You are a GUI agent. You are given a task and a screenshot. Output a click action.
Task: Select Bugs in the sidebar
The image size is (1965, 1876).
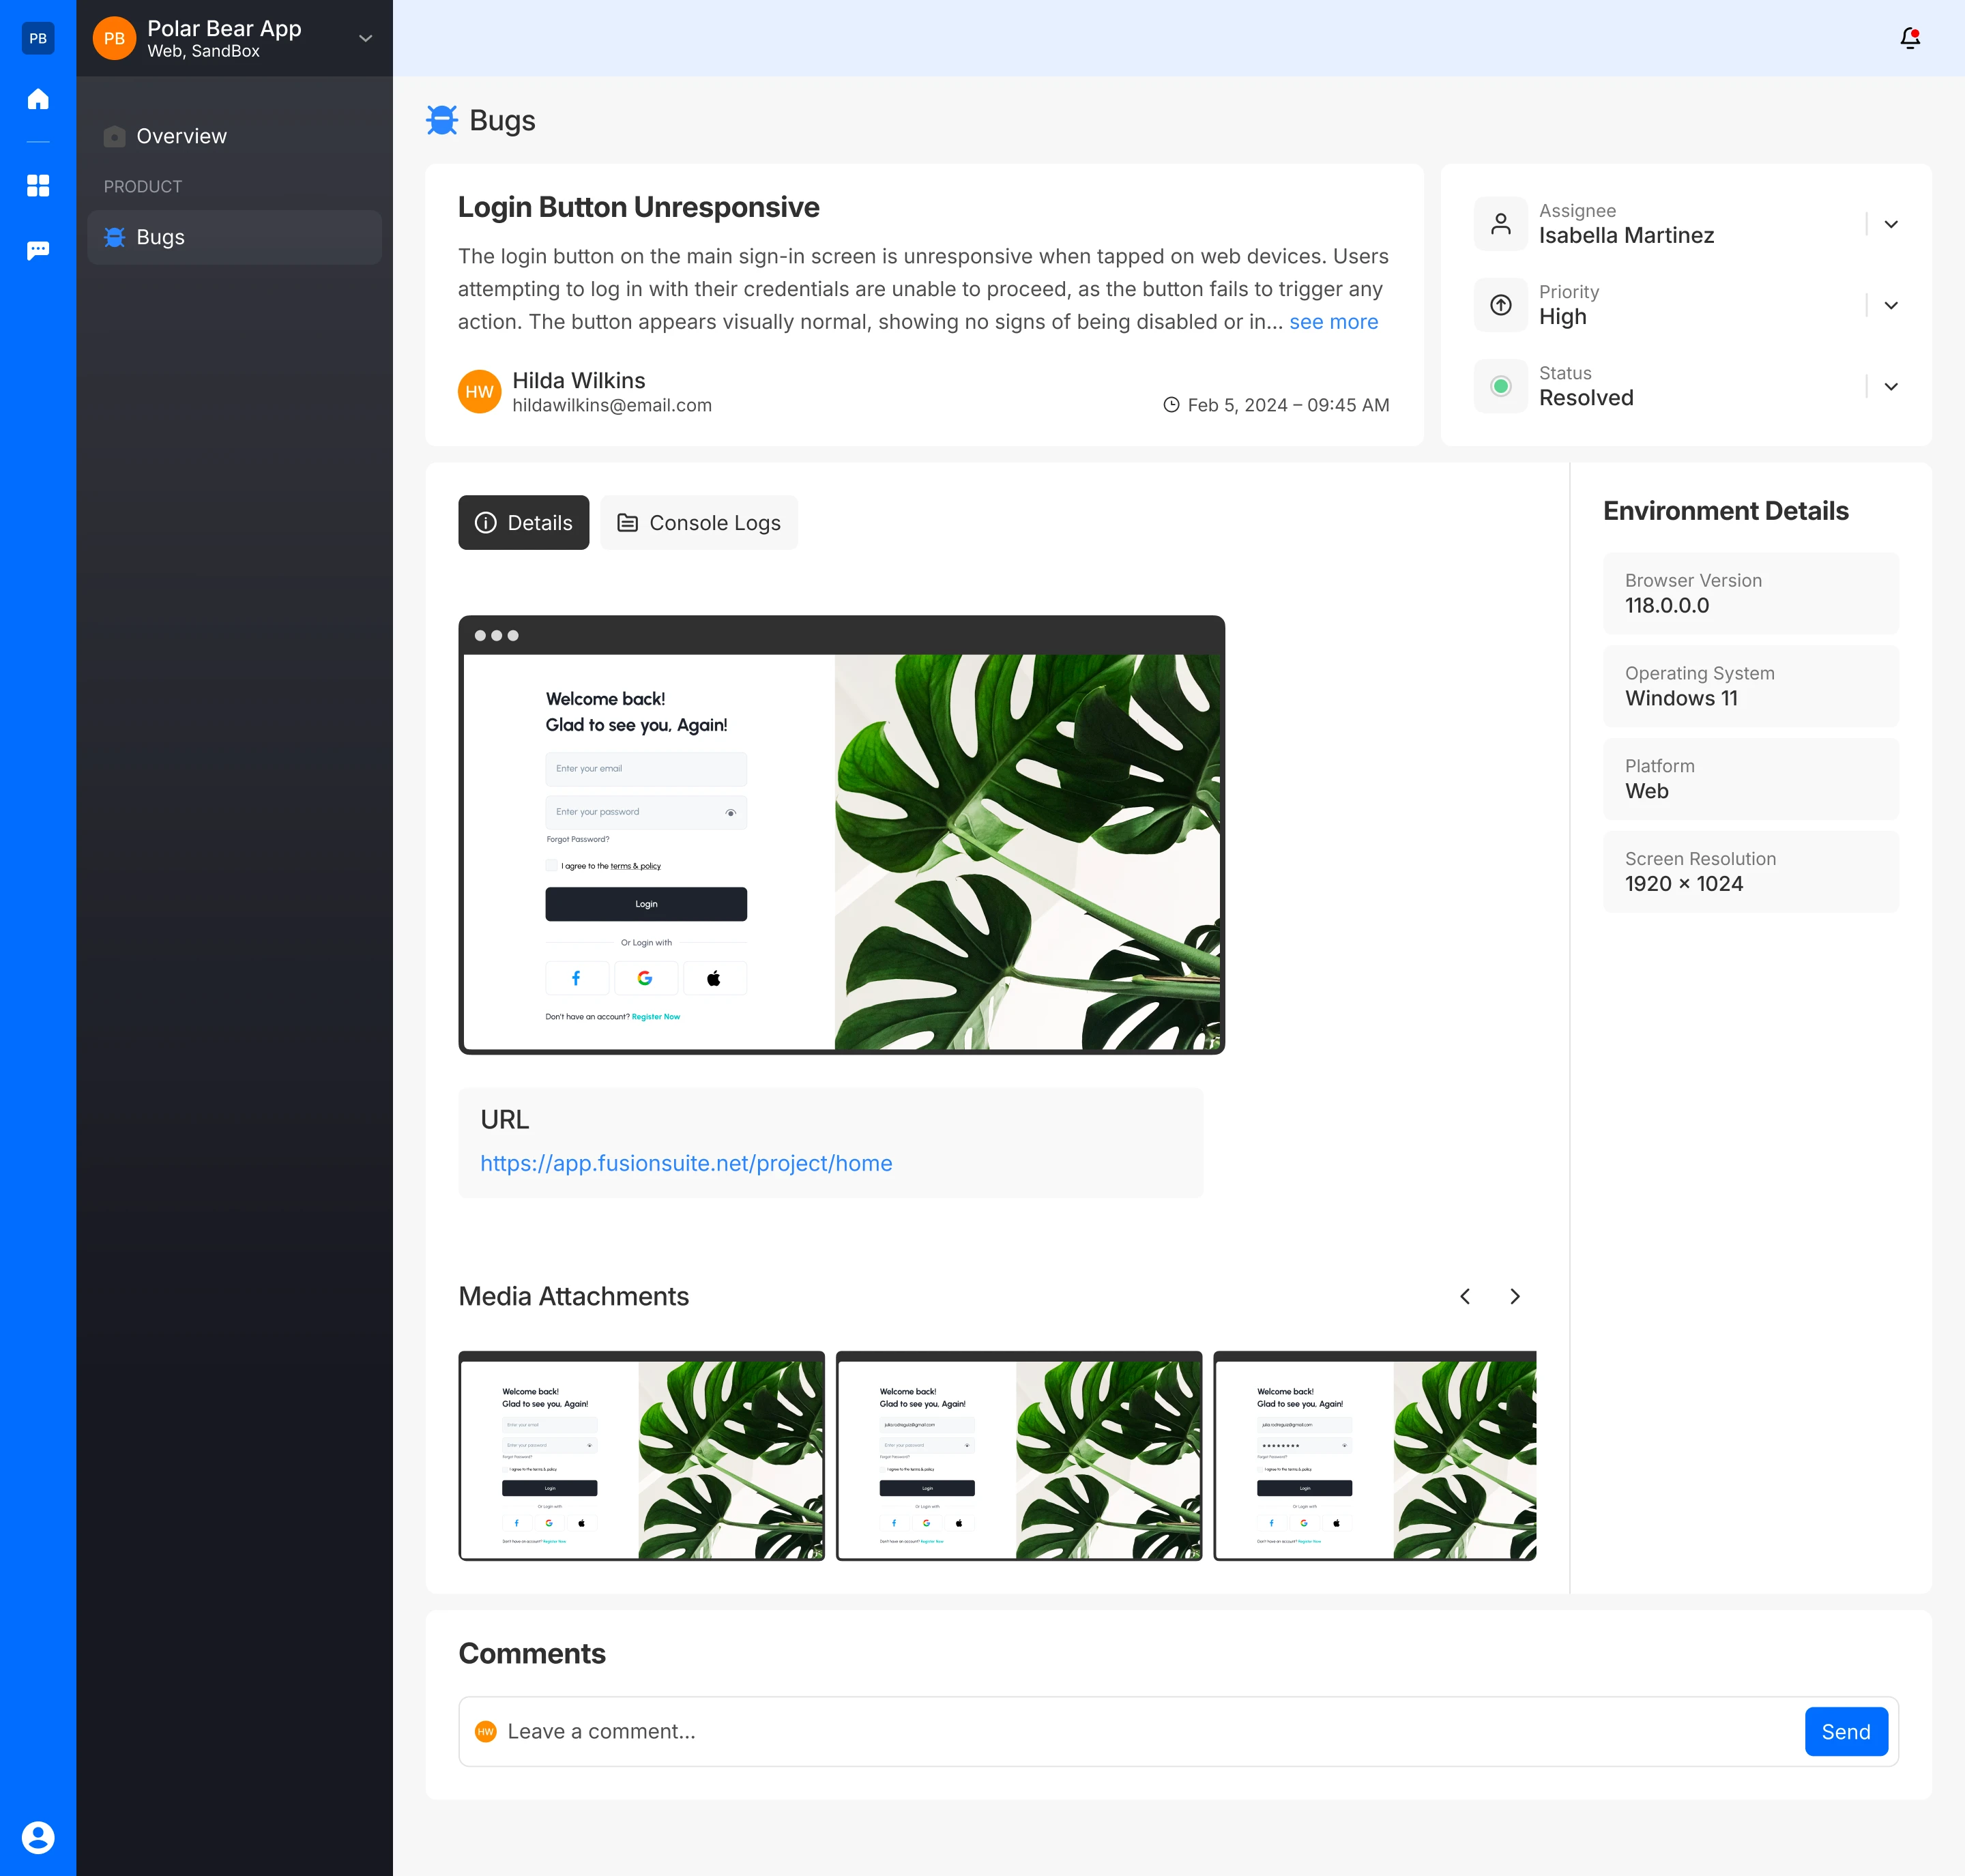pyautogui.click(x=234, y=237)
